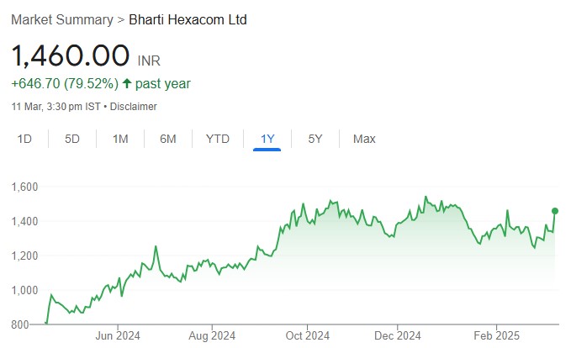Open the Disclaimer link
Viewport: 571px width, 348px height.
(x=134, y=107)
